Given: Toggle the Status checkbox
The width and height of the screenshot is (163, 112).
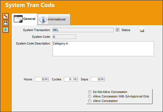Looking at the screenshot, I should (117, 30).
